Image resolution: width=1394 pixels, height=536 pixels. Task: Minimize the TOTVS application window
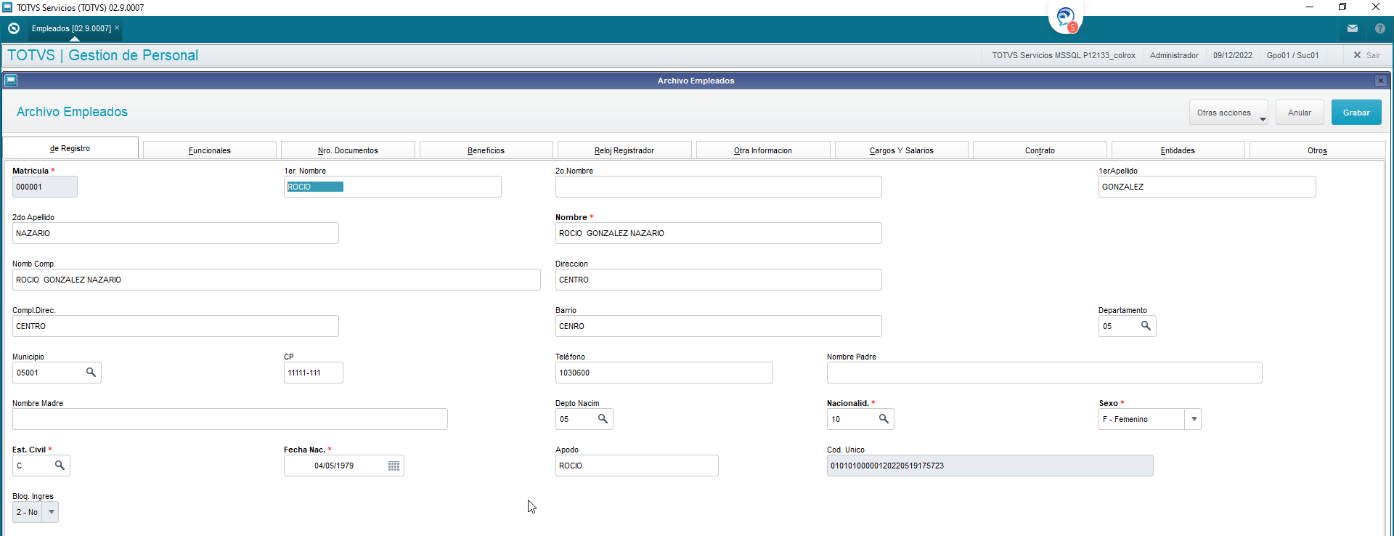(x=1310, y=7)
